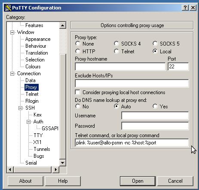The image size is (199, 190).
Task: Click the category tree scroll down arrow
Action: (63, 163)
